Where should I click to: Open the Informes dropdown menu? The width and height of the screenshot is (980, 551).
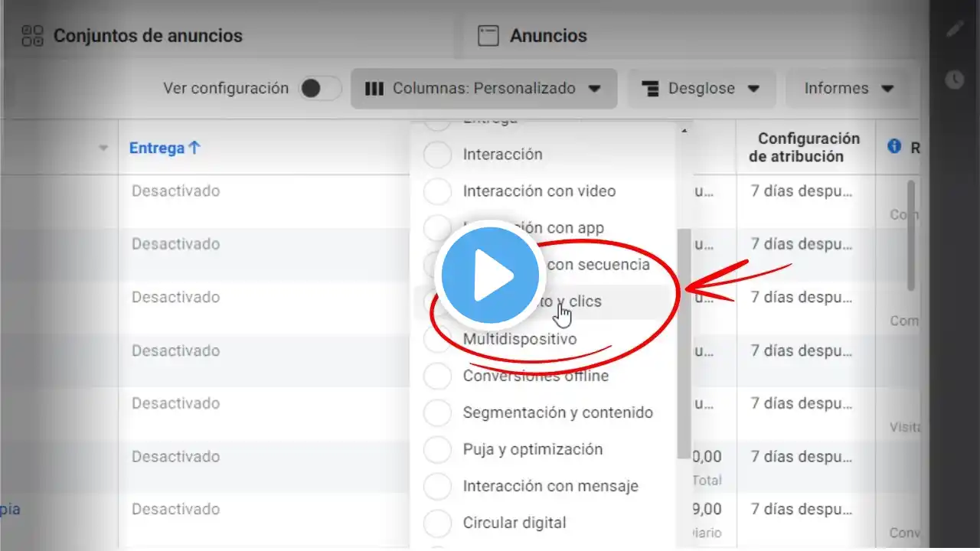[850, 89]
